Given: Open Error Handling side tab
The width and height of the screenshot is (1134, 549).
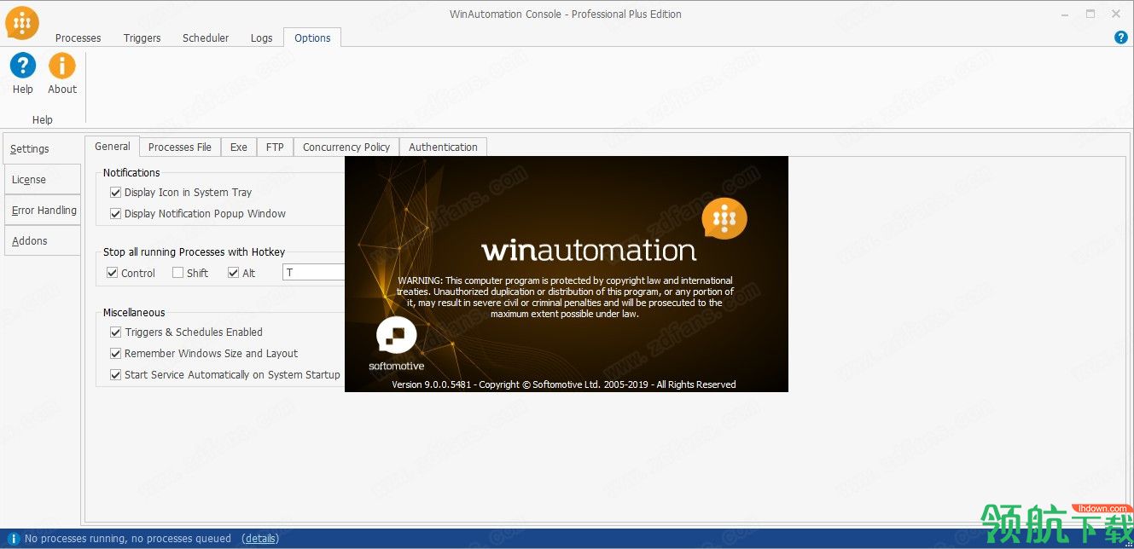Looking at the screenshot, I should [42, 211].
